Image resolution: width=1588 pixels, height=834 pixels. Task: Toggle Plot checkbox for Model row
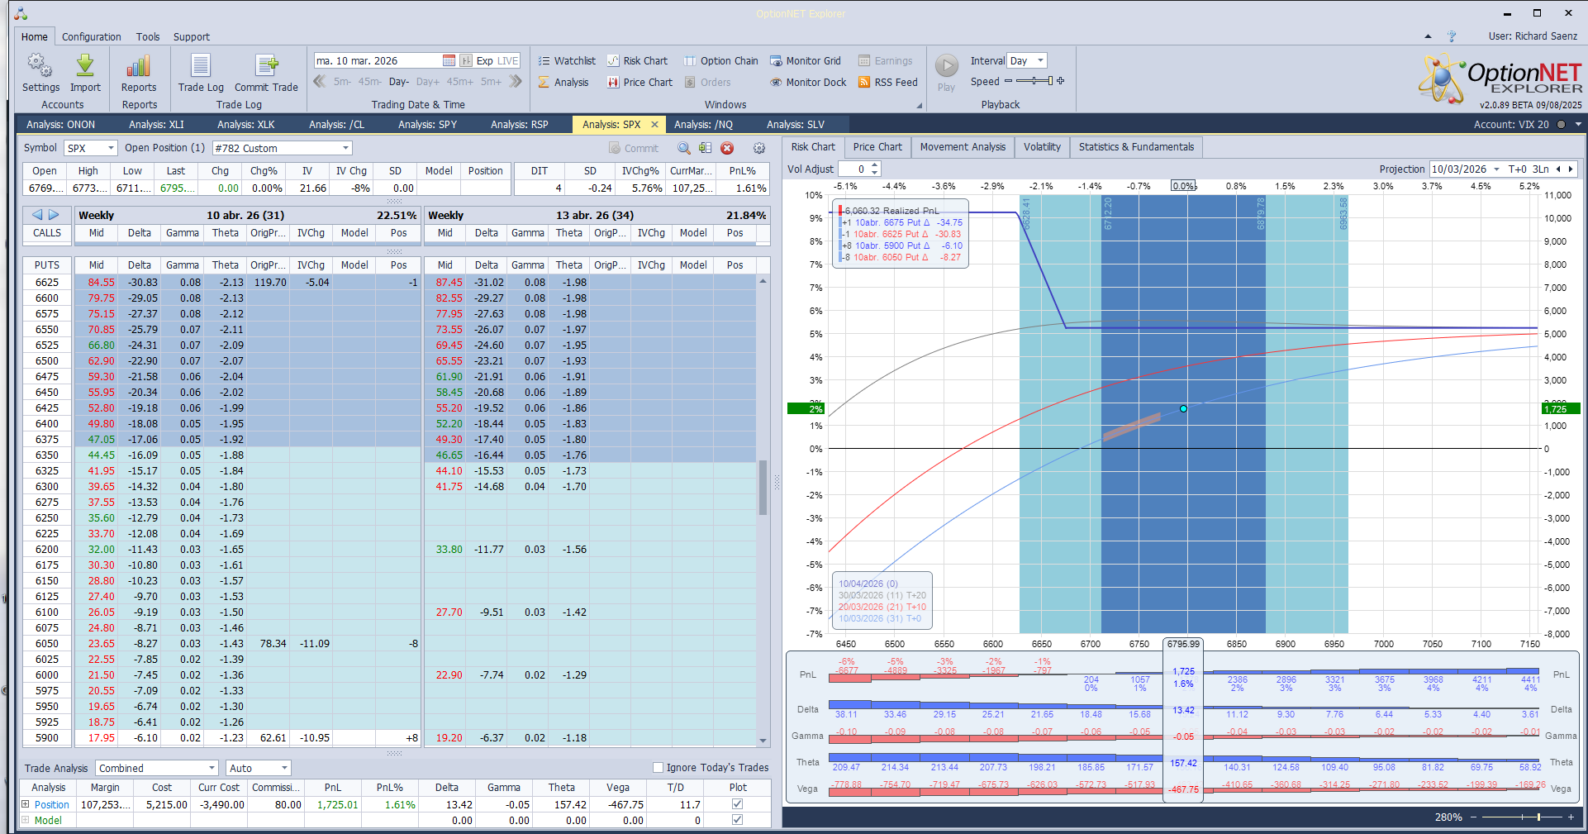click(x=737, y=820)
